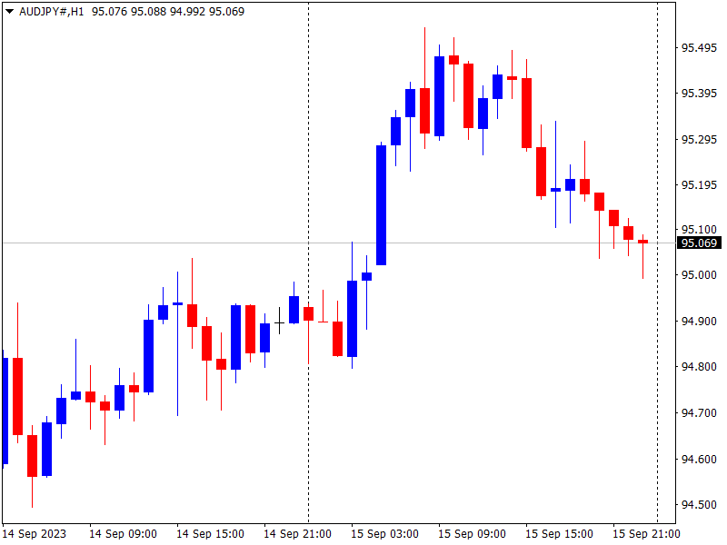
Task: Click the 94.500 price axis label
Action: point(699,504)
